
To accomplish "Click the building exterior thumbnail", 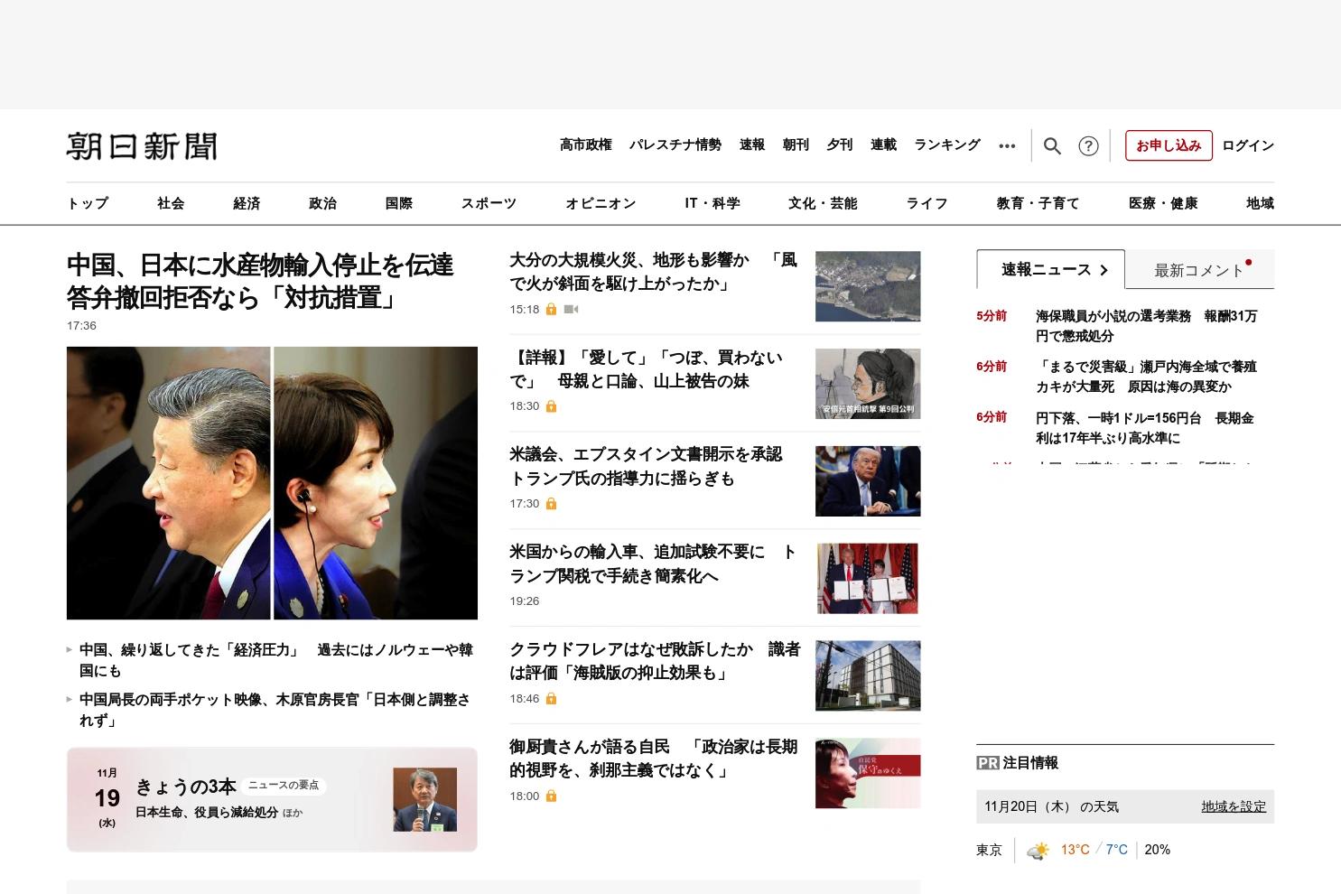I will click(x=868, y=676).
